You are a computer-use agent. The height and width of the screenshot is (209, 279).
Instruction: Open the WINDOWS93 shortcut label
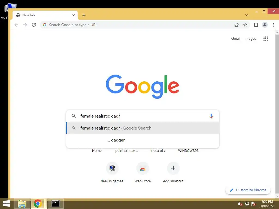[x=189, y=151]
